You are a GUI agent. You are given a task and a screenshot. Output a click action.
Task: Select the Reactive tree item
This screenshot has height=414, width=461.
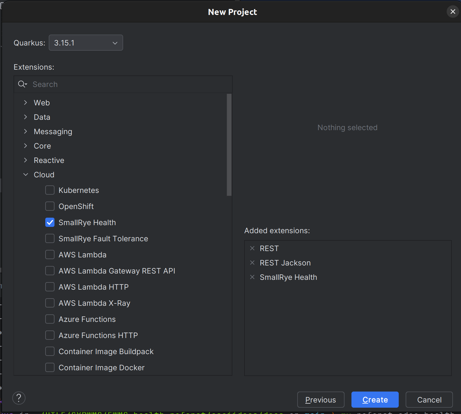49,160
